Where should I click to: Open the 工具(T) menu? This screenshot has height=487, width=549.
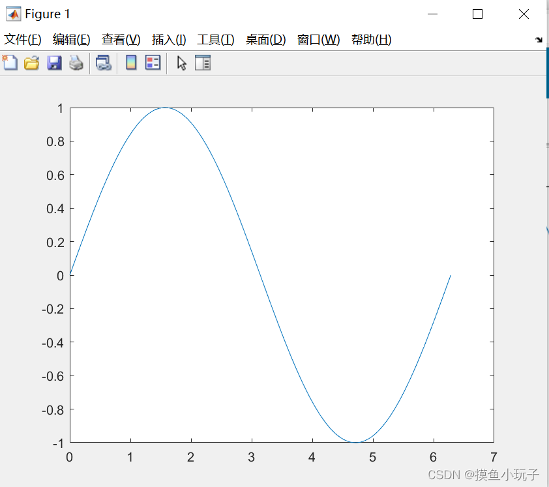coord(216,40)
